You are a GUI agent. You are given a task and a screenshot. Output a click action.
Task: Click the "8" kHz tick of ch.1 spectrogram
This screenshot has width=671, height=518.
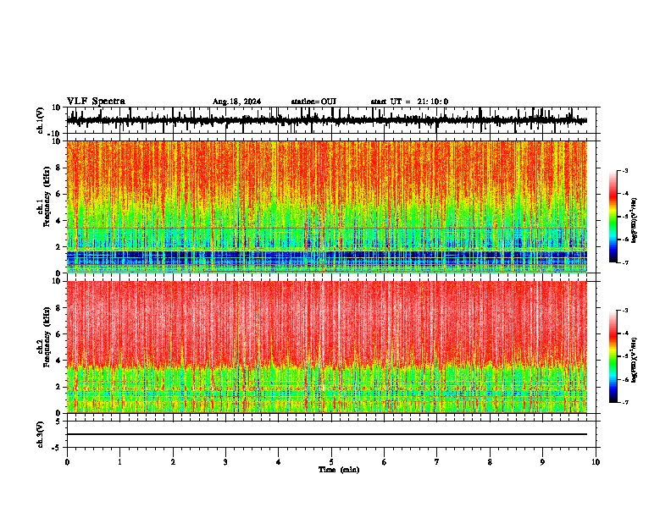click(59, 168)
